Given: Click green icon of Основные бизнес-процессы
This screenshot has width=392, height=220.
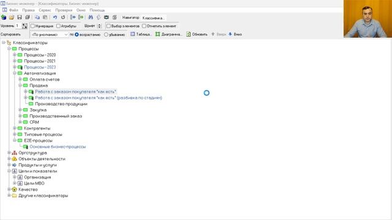Looking at the screenshot, I should coord(26,147).
